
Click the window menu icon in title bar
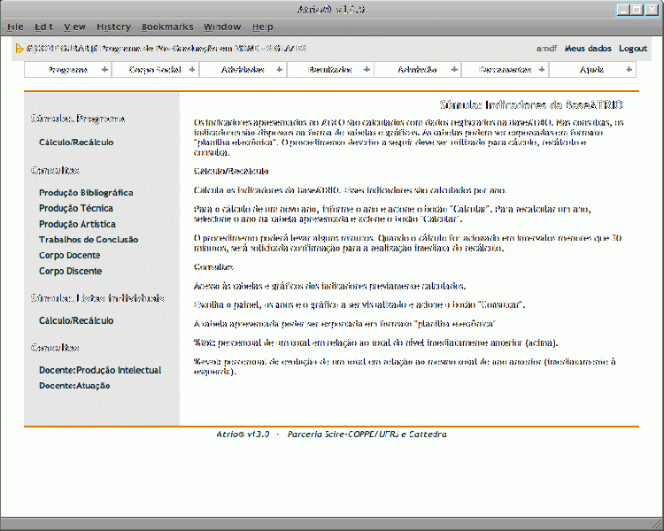tap(9, 11)
